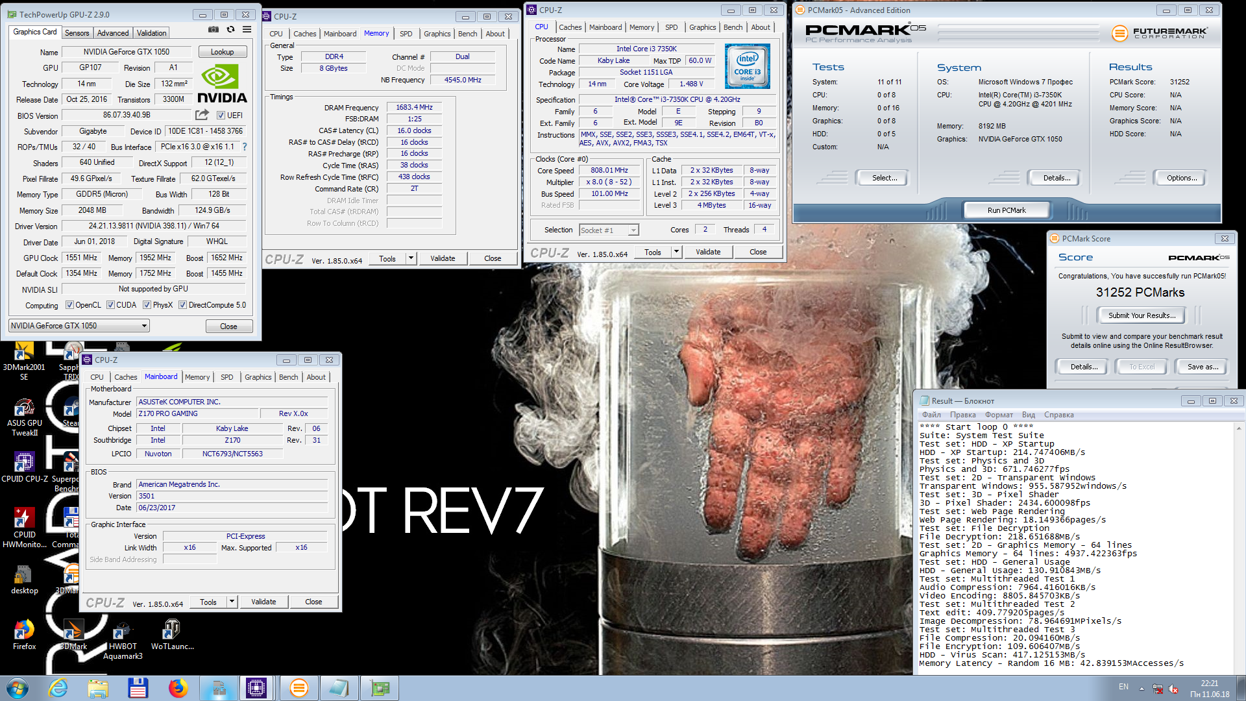
Task: Switch to Advanced tab in GPU-Z
Action: tap(113, 33)
